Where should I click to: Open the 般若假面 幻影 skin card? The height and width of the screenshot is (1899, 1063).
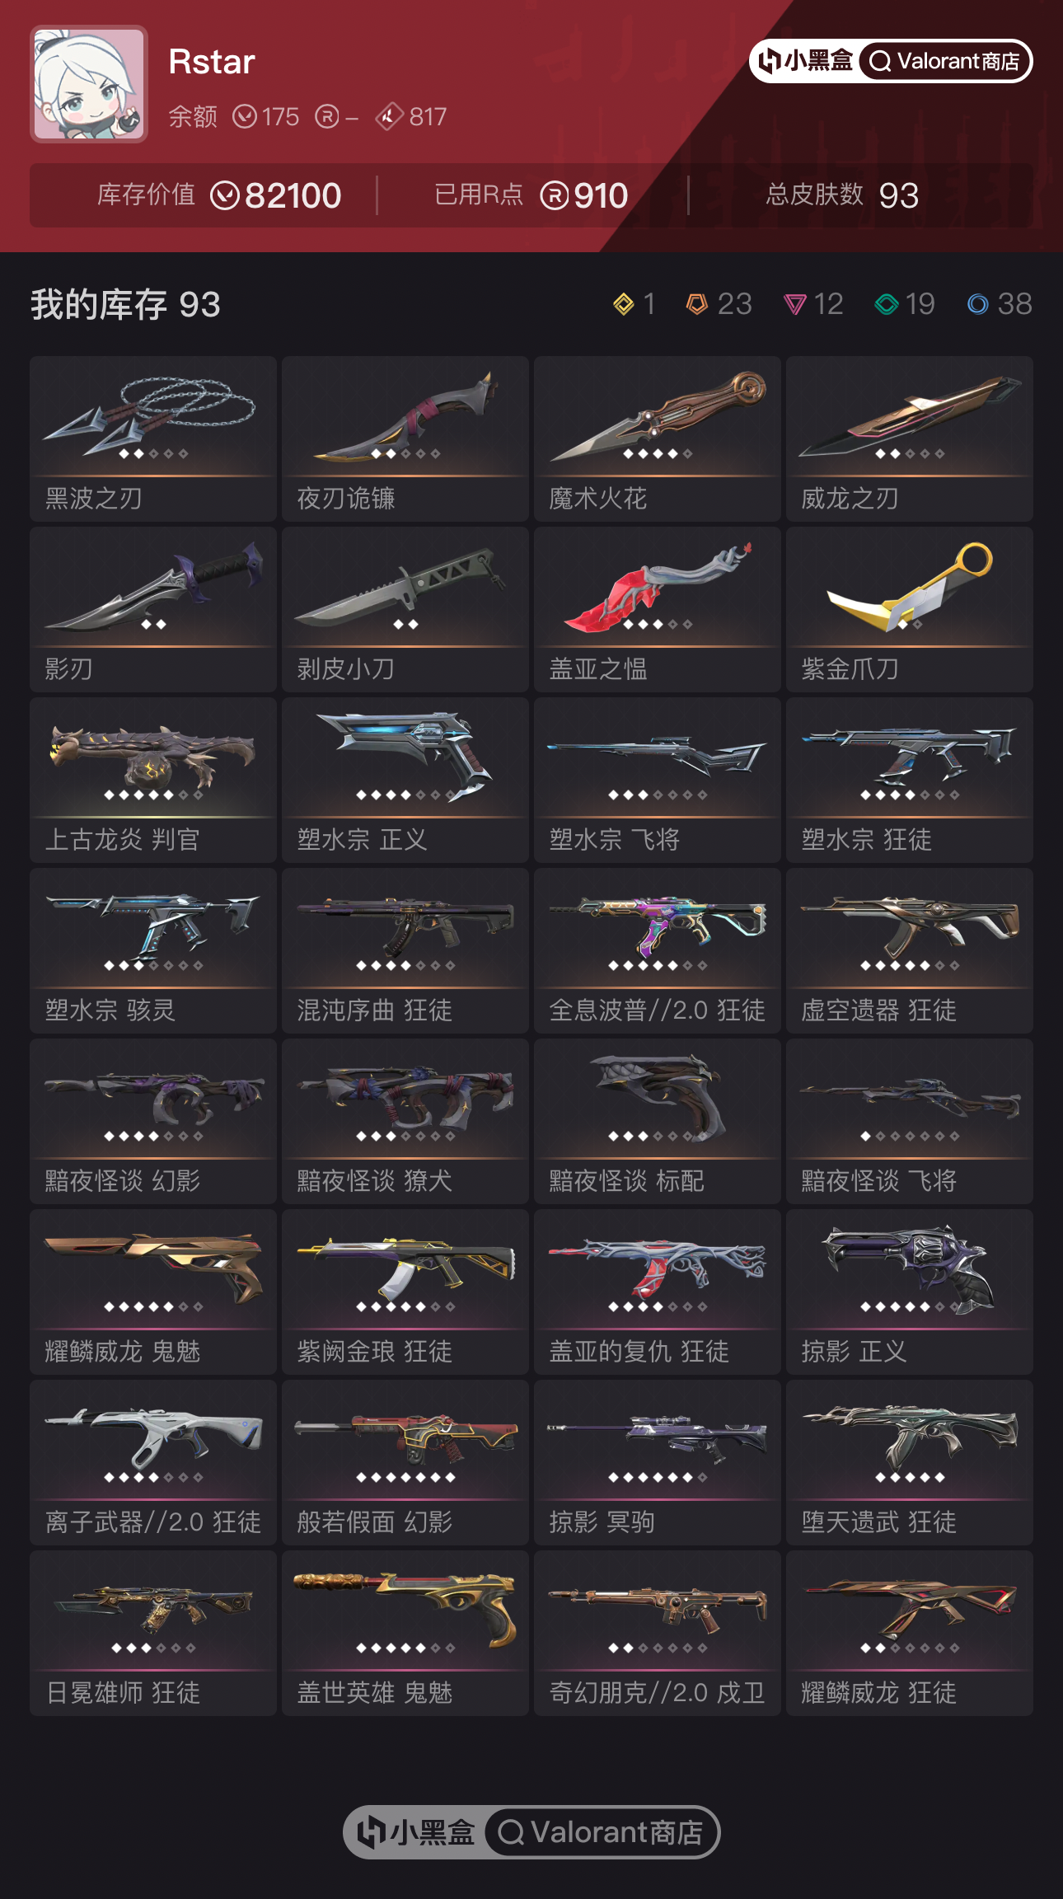pos(405,1462)
